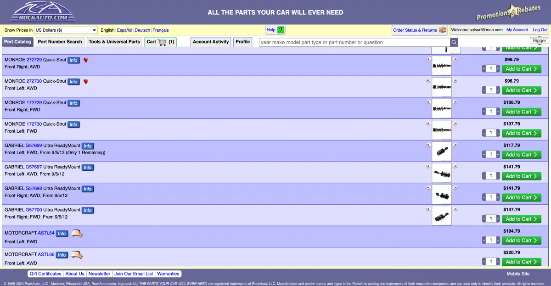The width and height of the screenshot is (551, 286).
Task: Decrease quantity for GABRIEL G57699
Action: pyautogui.click(x=484, y=155)
